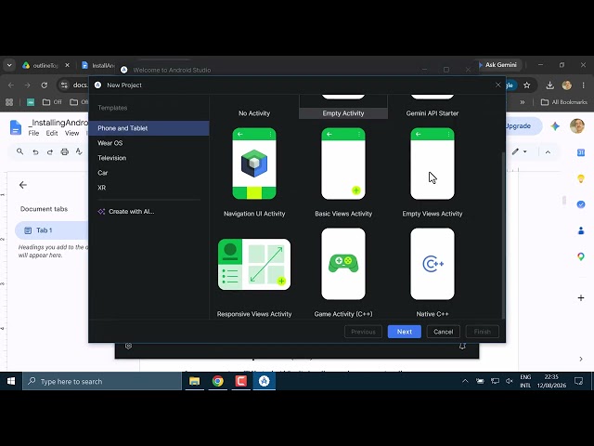Open Chrome downloads icon
This screenshot has width=594, height=446.
point(550,85)
